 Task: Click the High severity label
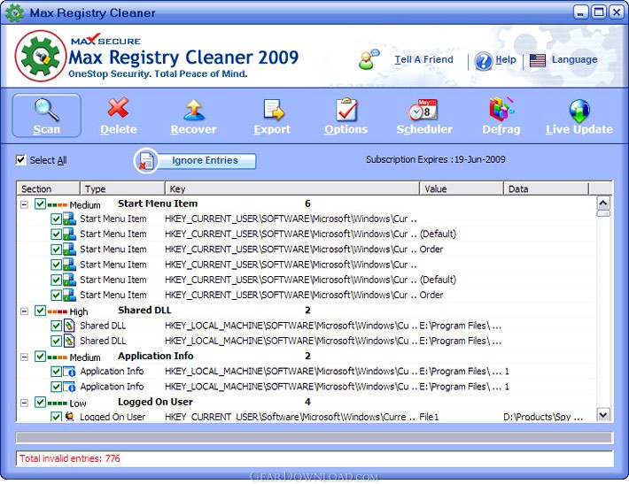point(79,311)
